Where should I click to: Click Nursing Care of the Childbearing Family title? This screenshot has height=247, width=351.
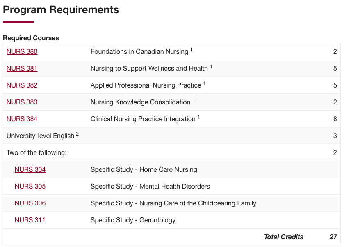click(x=198, y=203)
